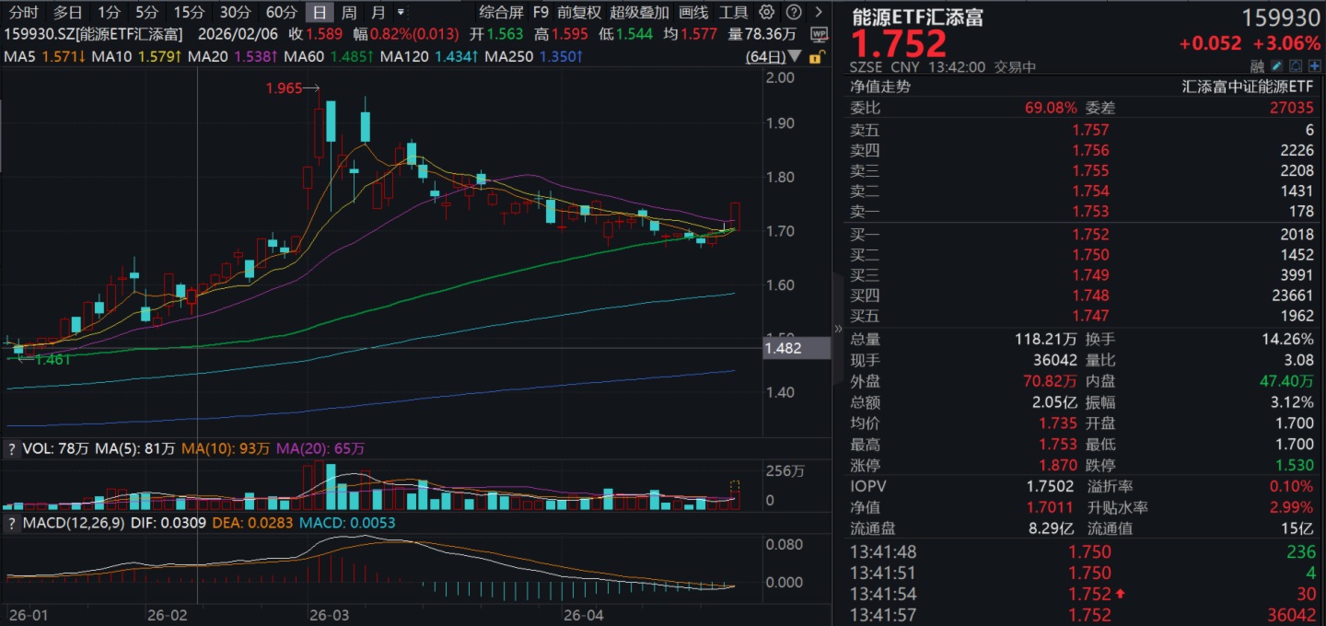
Task: Expand more period options dropdown after 月
Action: click(401, 13)
